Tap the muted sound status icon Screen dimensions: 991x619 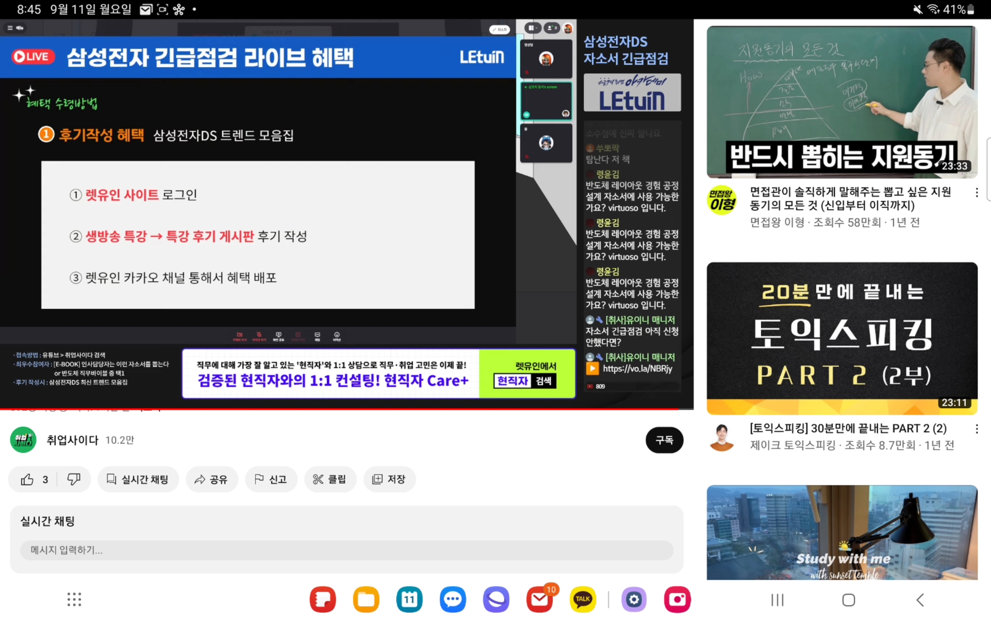click(918, 9)
